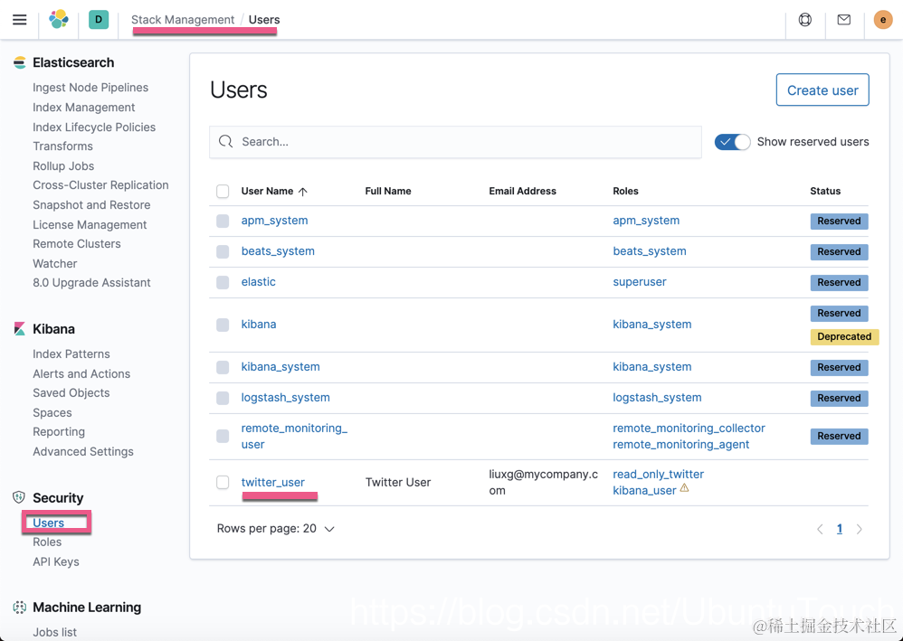Check the select-all users checkbox
Image resolution: width=903 pixels, height=641 pixels.
223,191
